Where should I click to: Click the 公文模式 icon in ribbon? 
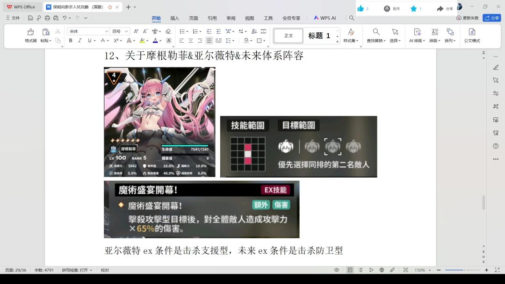coord(472,35)
